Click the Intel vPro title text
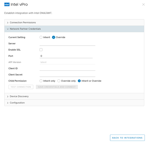 (19, 5)
